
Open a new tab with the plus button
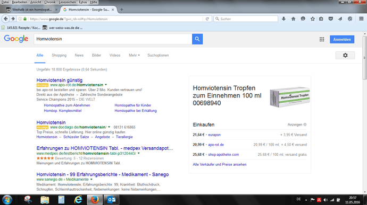point(121,10)
